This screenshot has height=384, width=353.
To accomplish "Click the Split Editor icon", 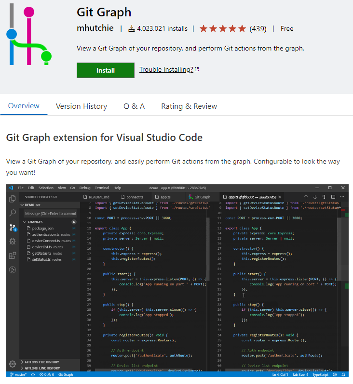I will click(x=333, y=197).
